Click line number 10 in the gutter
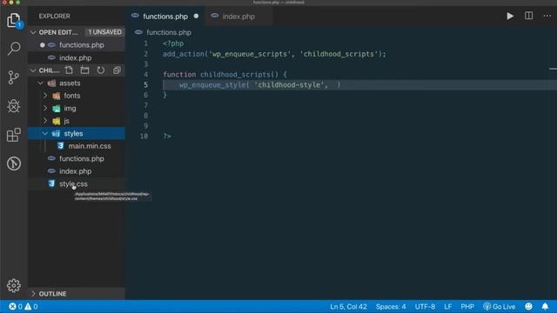Image resolution: width=557 pixels, height=313 pixels. click(144, 137)
